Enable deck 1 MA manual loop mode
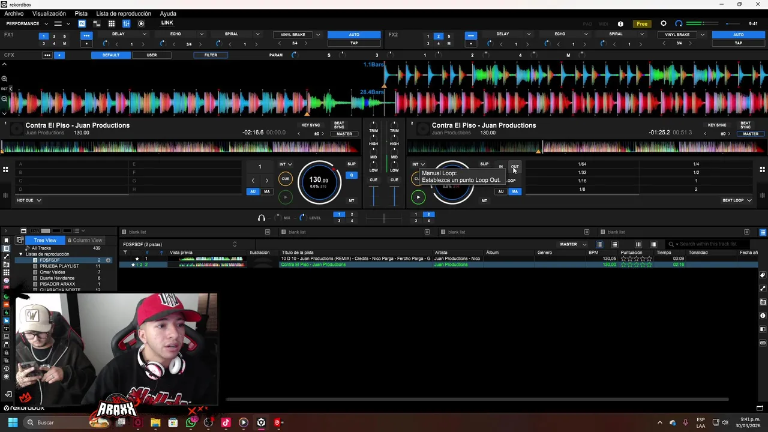Screen dimensions: 768x432 [x=267, y=191]
